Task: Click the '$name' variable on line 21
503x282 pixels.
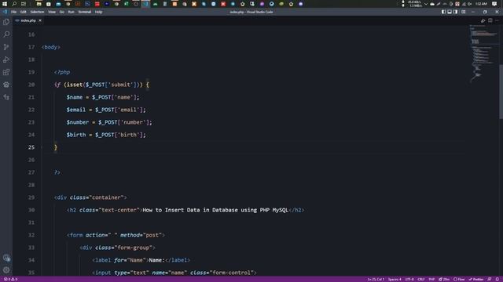Action: [x=75, y=97]
